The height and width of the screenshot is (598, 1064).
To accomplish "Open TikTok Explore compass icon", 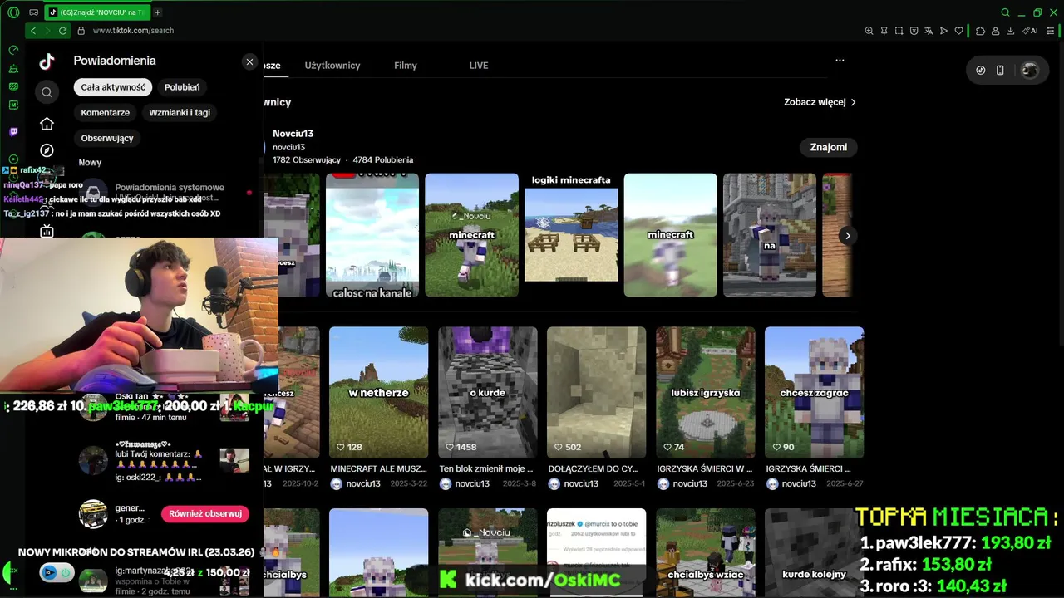I will point(47,150).
